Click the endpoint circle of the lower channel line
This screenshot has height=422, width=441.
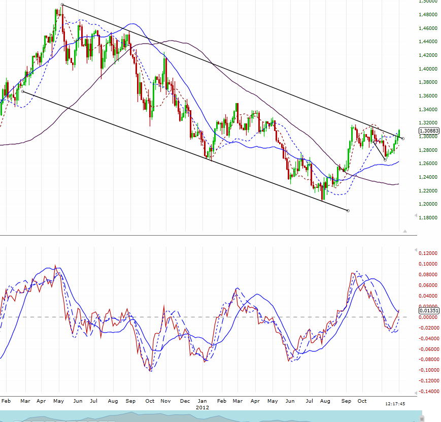point(348,210)
